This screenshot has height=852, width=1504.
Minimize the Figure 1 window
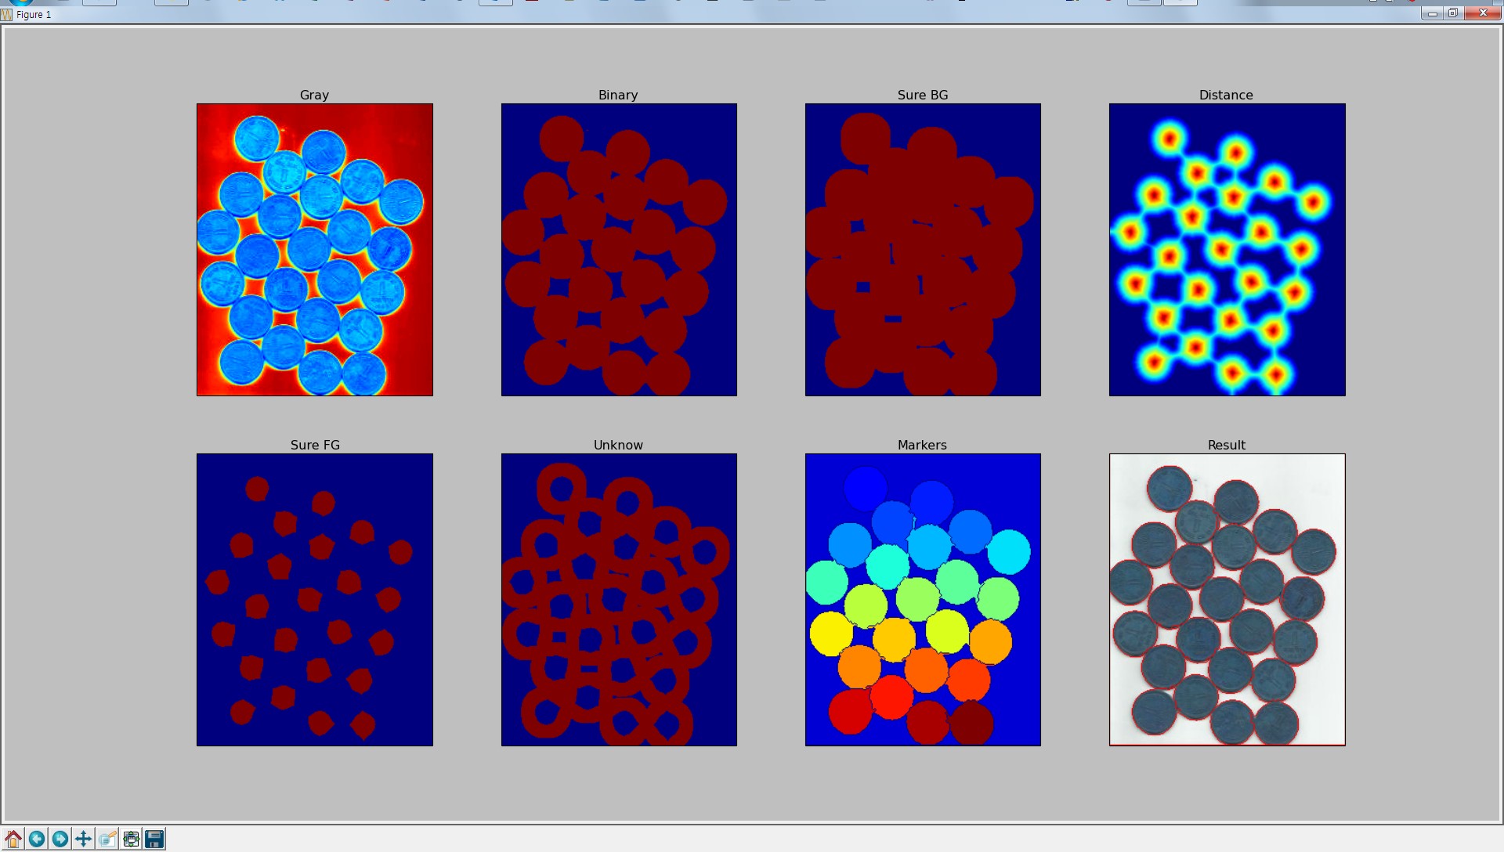(x=1433, y=13)
